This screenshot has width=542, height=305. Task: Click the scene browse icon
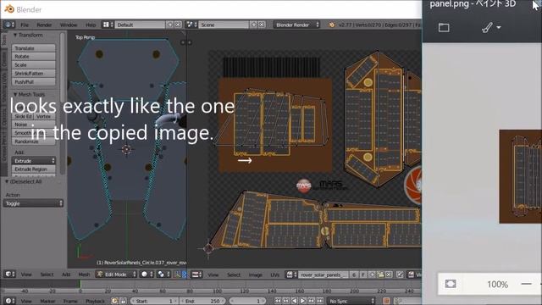point(191,25)
